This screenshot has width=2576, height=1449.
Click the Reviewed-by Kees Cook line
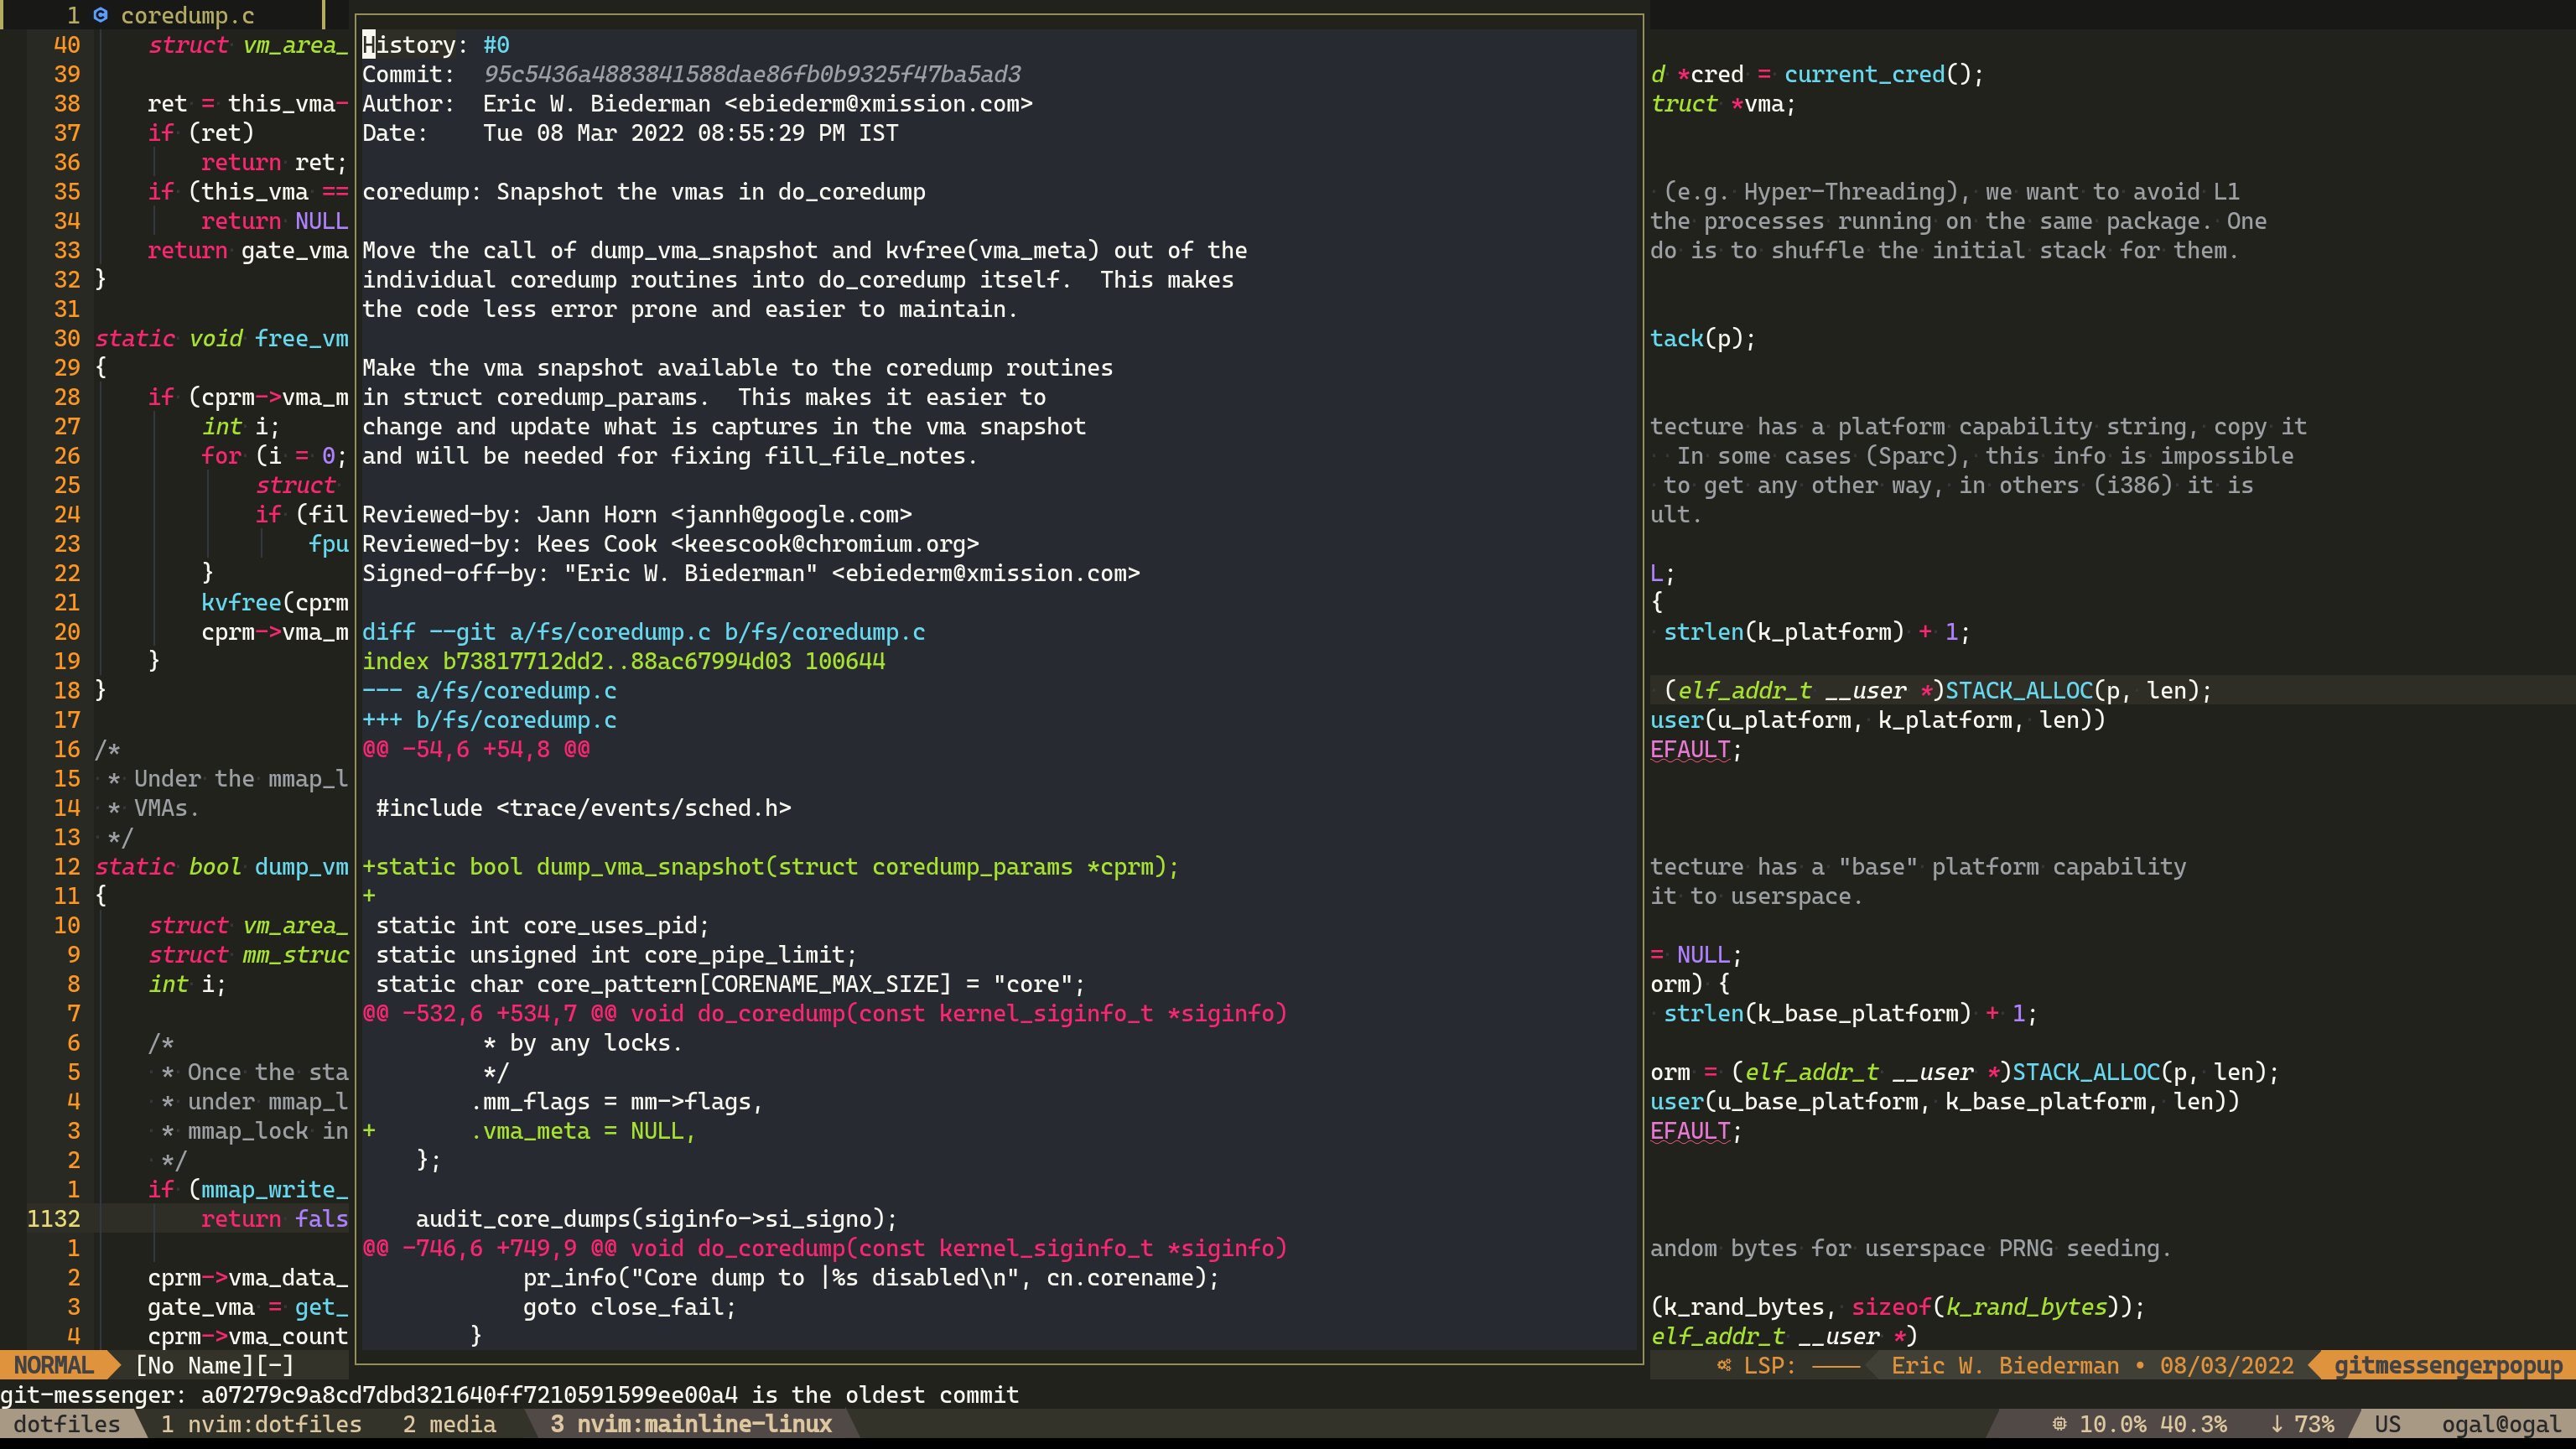point(670,543)
